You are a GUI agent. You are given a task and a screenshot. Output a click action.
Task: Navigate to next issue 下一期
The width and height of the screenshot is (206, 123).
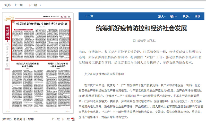pyautogui.click(x=33, y=5)
